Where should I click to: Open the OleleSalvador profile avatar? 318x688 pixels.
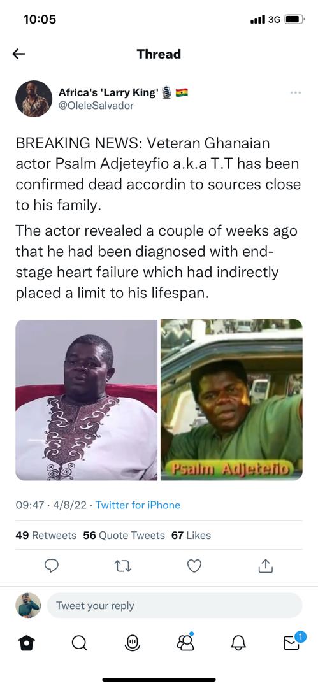(34, 99)
